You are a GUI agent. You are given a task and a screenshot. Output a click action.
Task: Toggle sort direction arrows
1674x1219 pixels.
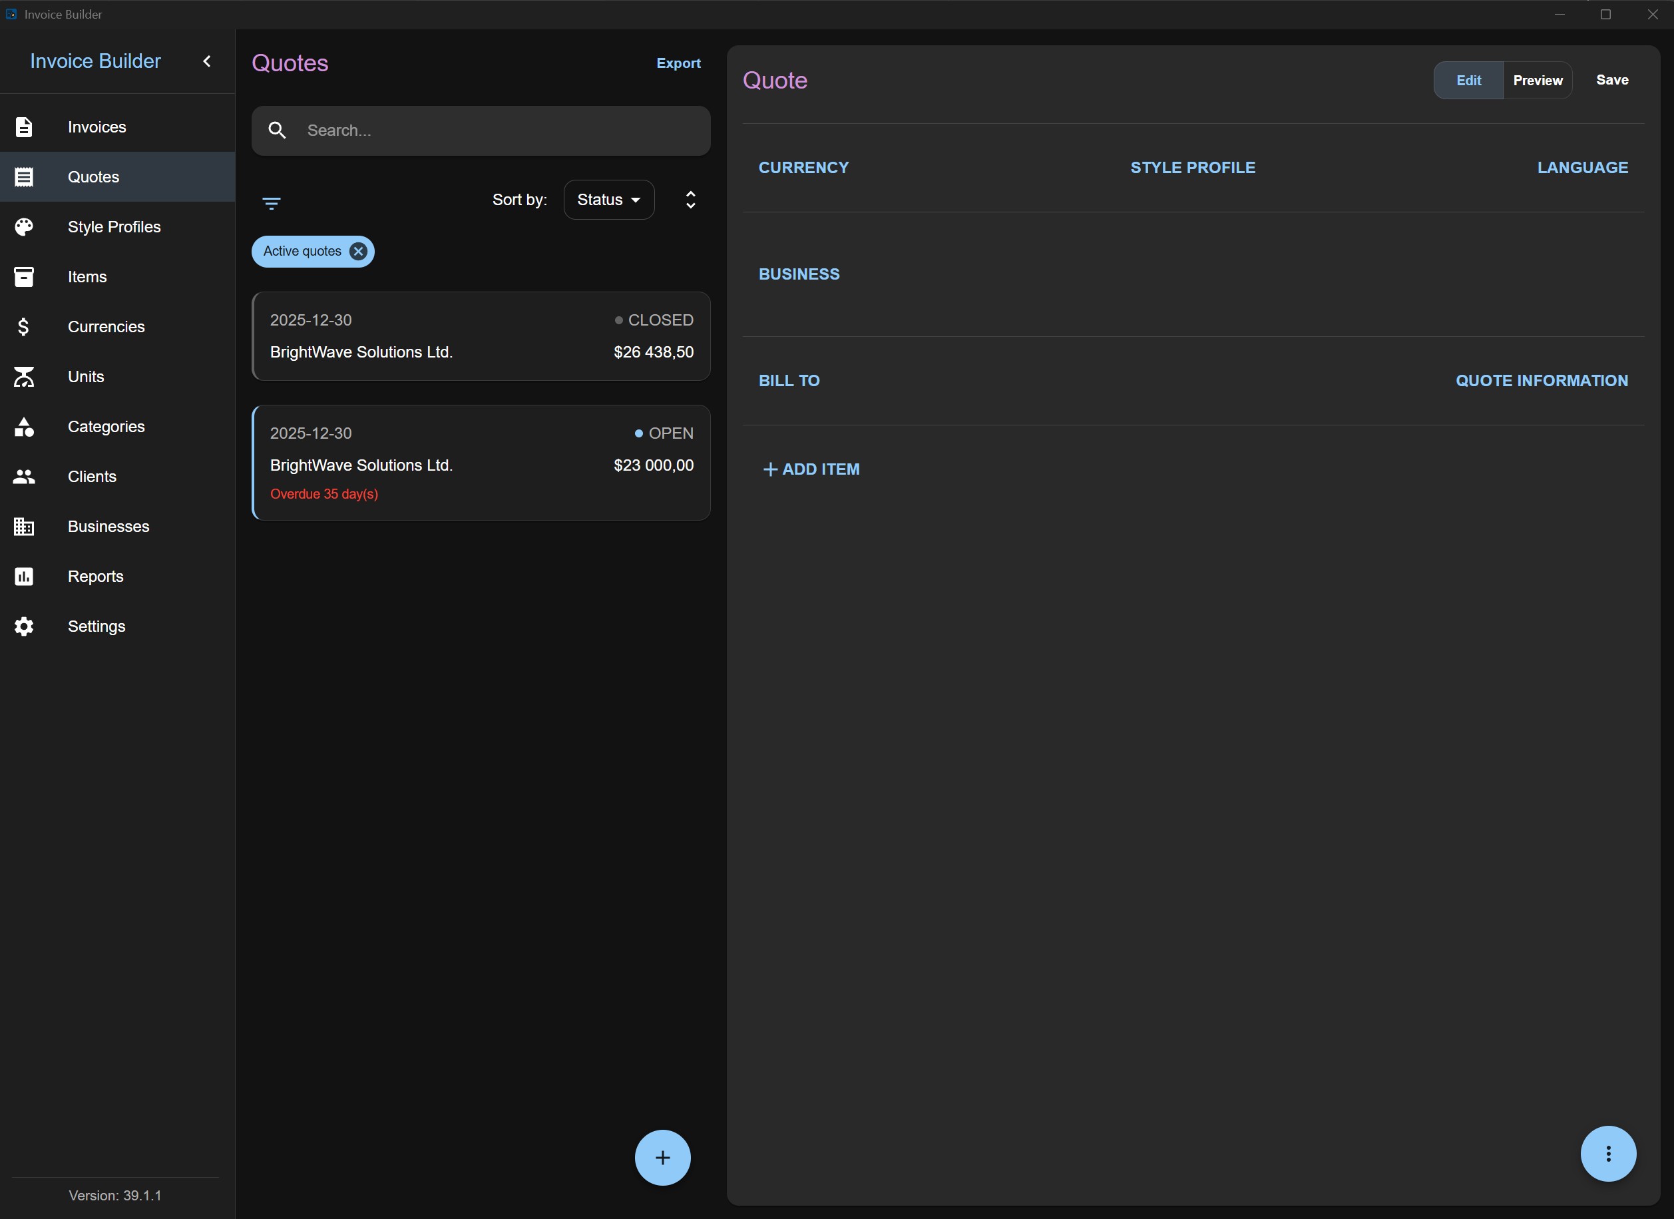[x=691, y=199]
